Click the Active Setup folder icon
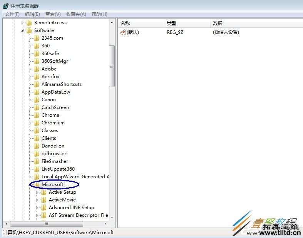 [44, 192]
